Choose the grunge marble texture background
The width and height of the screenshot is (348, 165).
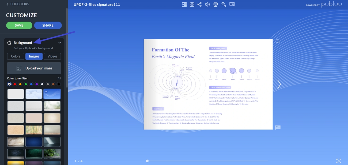tap(16, 142)
